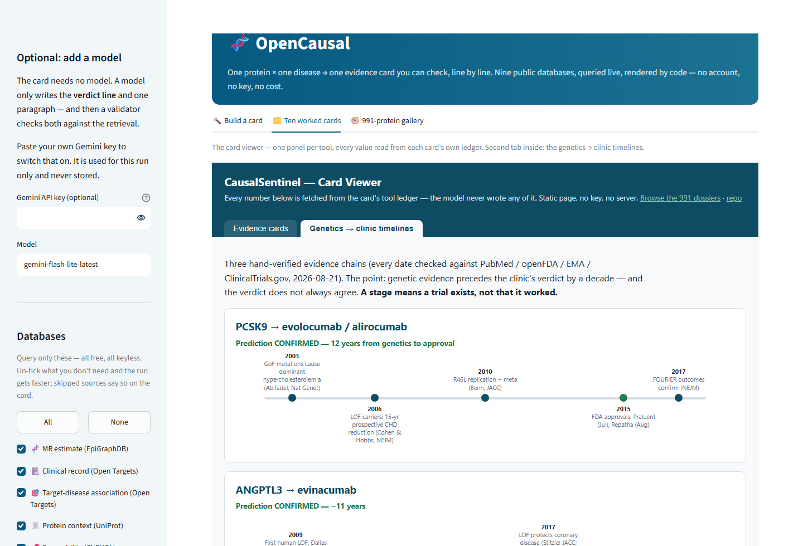Click the PCSK9 → evolocumab / alirocumab heading
Image resolution: width=803 pixels, height=546 pixels.
321,327
